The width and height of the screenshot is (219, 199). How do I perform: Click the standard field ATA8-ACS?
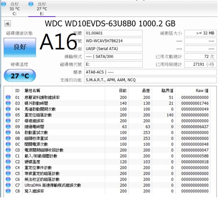pos(150,72)
